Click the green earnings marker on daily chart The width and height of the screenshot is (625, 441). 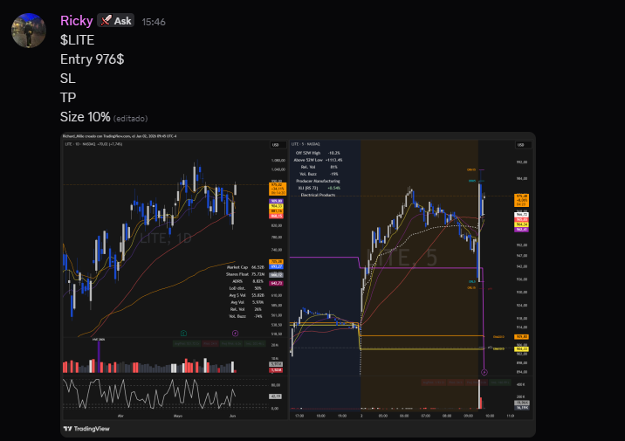click(x=183, y=333)
